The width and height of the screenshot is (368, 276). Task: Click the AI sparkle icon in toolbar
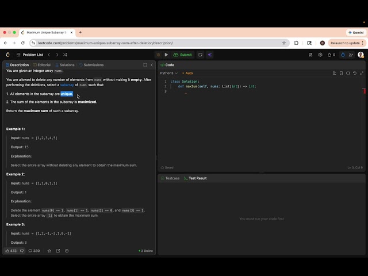[209, 55]
